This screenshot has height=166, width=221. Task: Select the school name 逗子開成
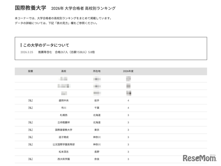(x=64, y=137)
